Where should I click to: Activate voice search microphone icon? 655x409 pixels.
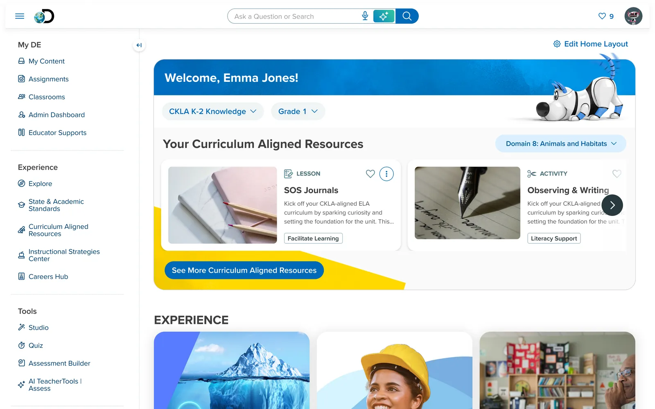tap(365, 16)
